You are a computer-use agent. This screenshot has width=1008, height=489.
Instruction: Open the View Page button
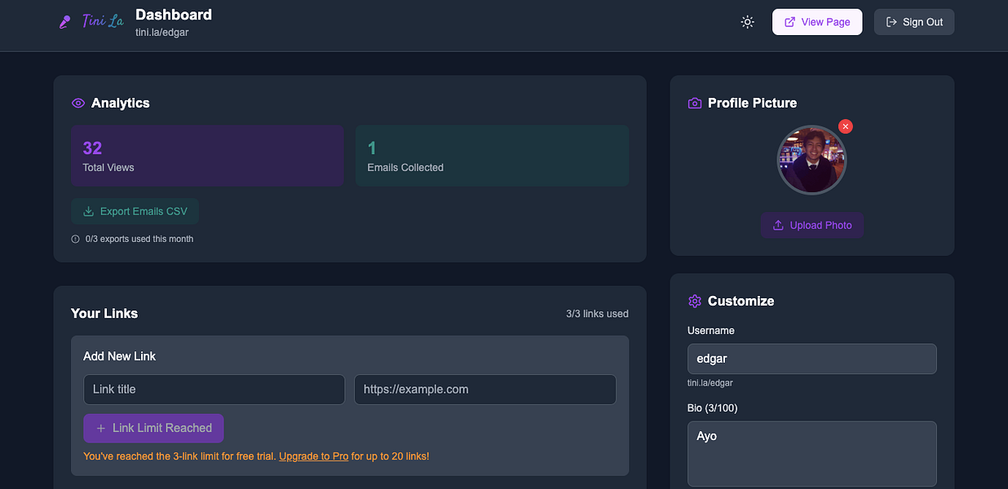[816, 22]
